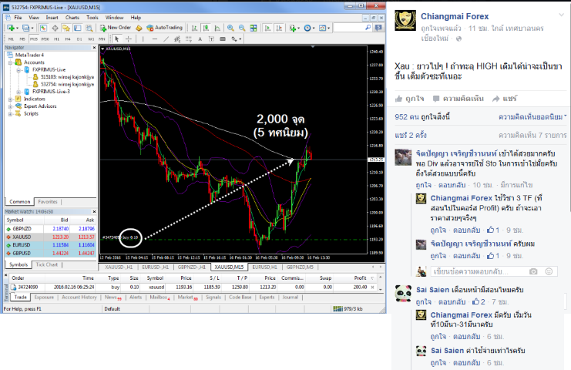Image resolution: width=571 pixels, height=370 pixels.
Task: Click the New Order button
Action: tap(116, 28)
